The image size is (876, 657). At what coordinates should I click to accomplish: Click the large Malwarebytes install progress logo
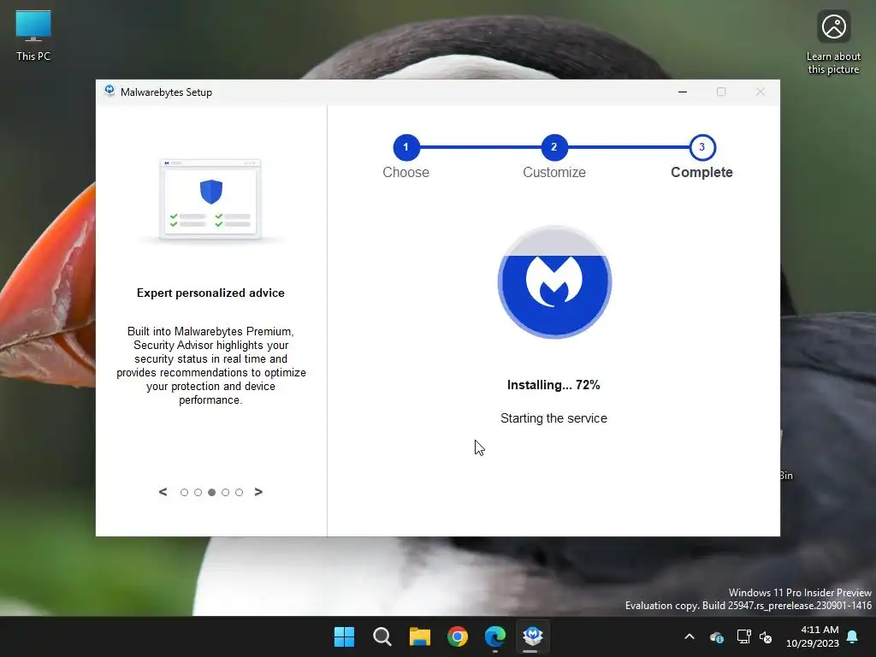554,281
